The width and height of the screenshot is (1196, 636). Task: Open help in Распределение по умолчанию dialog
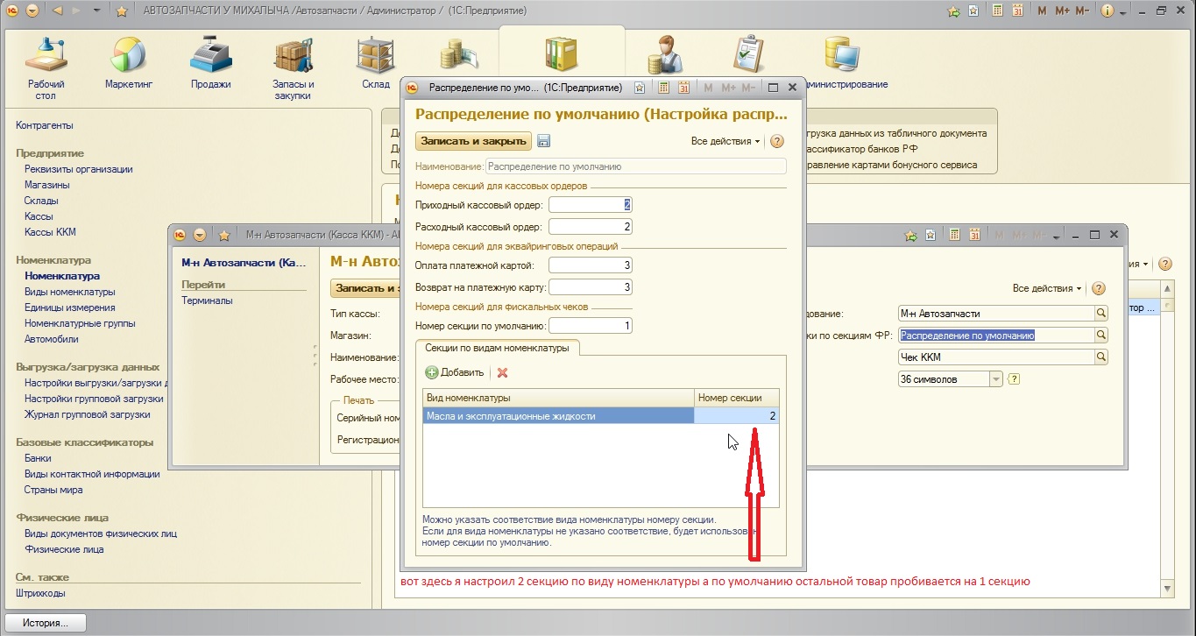(x=776, y=141)
